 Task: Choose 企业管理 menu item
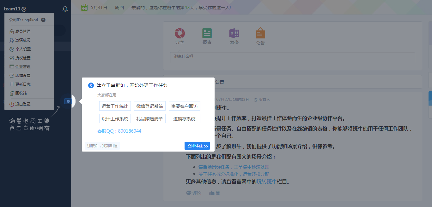(23, 67)
